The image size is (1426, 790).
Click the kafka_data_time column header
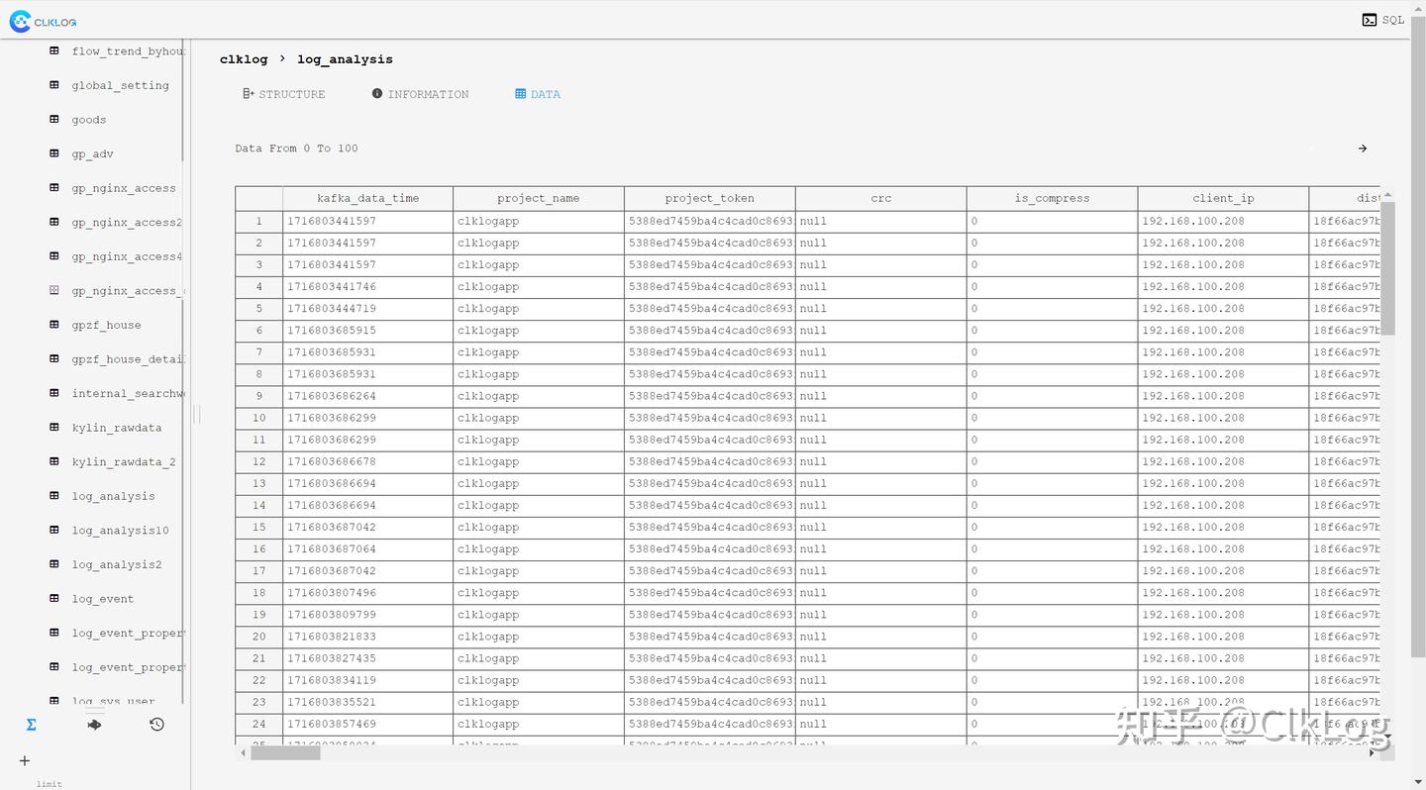pos(367,198)
